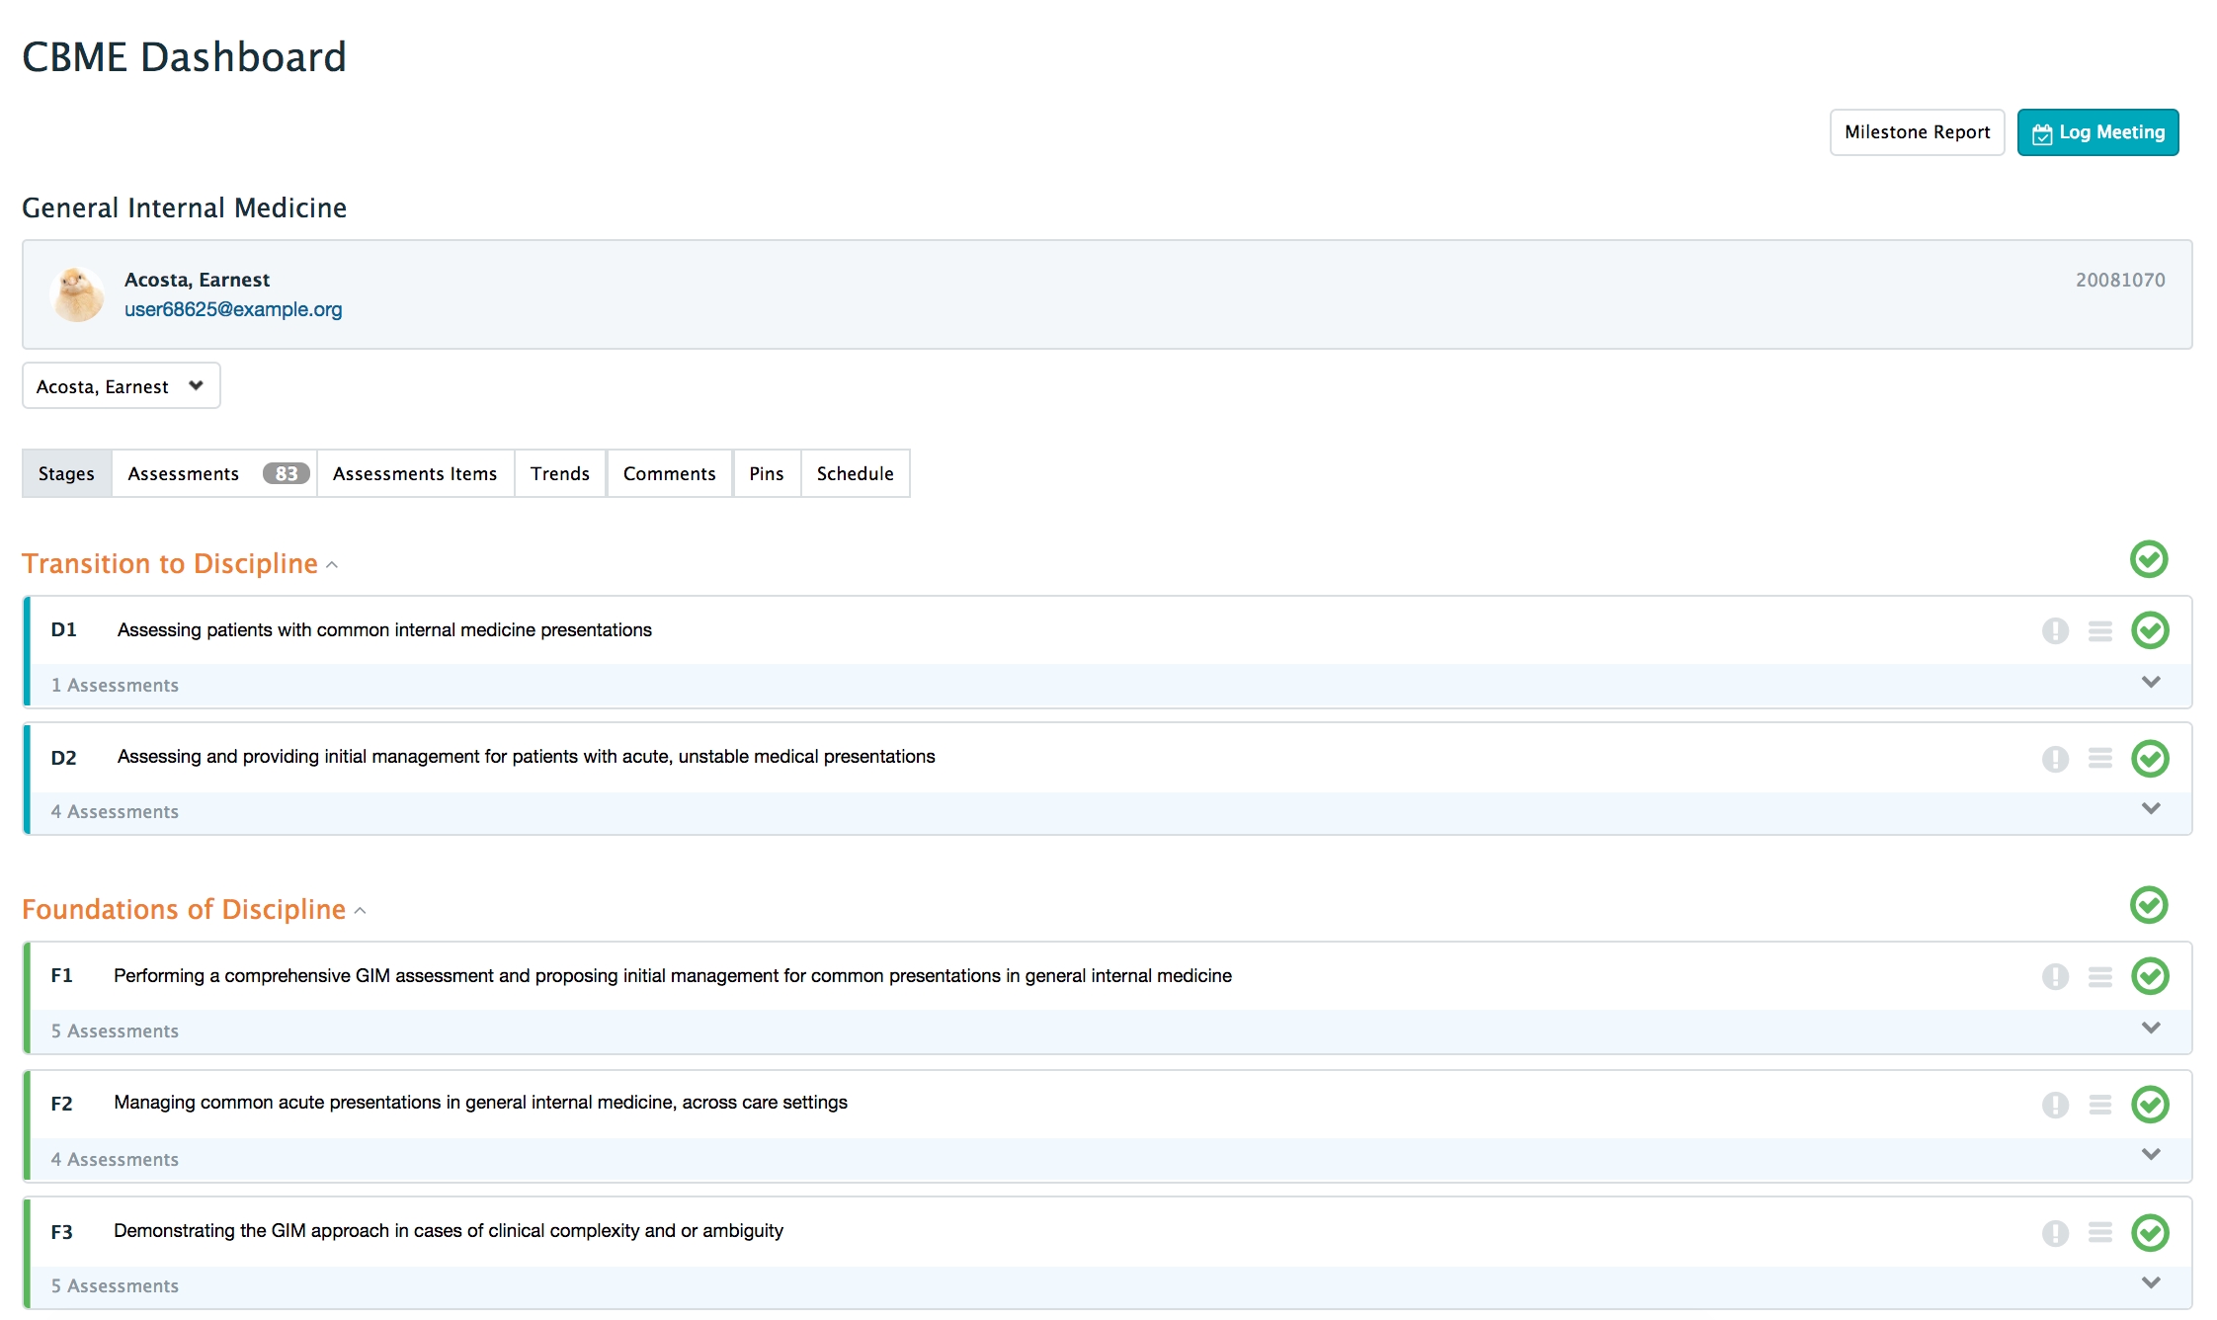Switch to the Trends tab
This screenshot has height=1320, width=2217.
point(559,473)
